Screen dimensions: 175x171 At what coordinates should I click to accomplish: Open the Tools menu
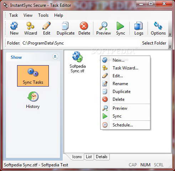click(x=43, y=15)
